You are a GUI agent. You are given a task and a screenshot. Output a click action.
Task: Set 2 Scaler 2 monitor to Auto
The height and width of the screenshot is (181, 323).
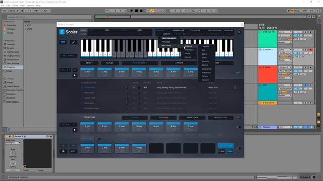point(285,56)
